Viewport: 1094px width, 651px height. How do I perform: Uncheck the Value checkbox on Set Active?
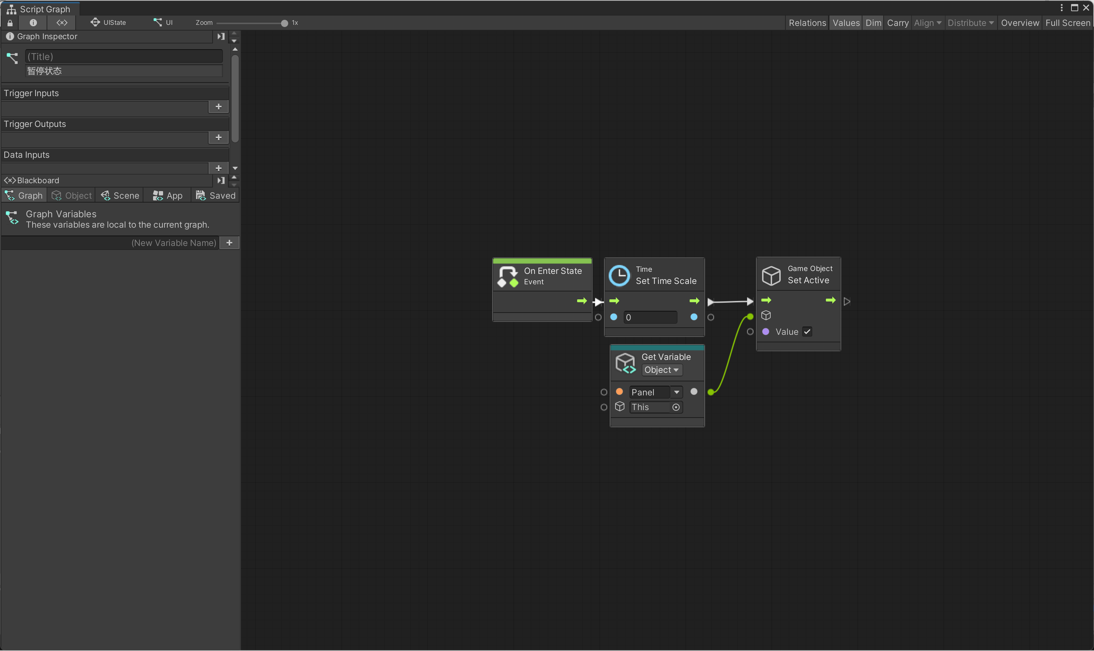tap(807, 332)
